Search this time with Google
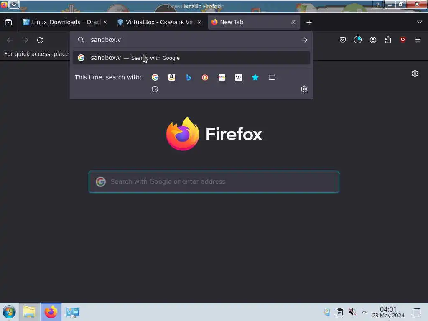 point(155,77)
